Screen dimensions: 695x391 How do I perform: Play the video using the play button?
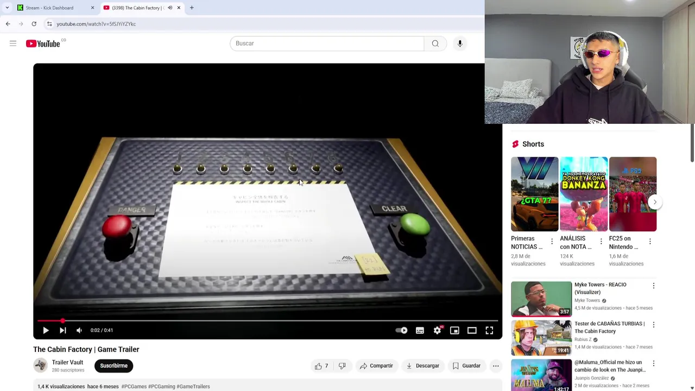[46, 330]
